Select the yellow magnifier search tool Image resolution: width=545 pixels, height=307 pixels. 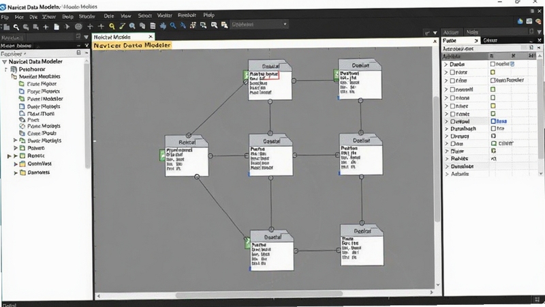[112, 26]
